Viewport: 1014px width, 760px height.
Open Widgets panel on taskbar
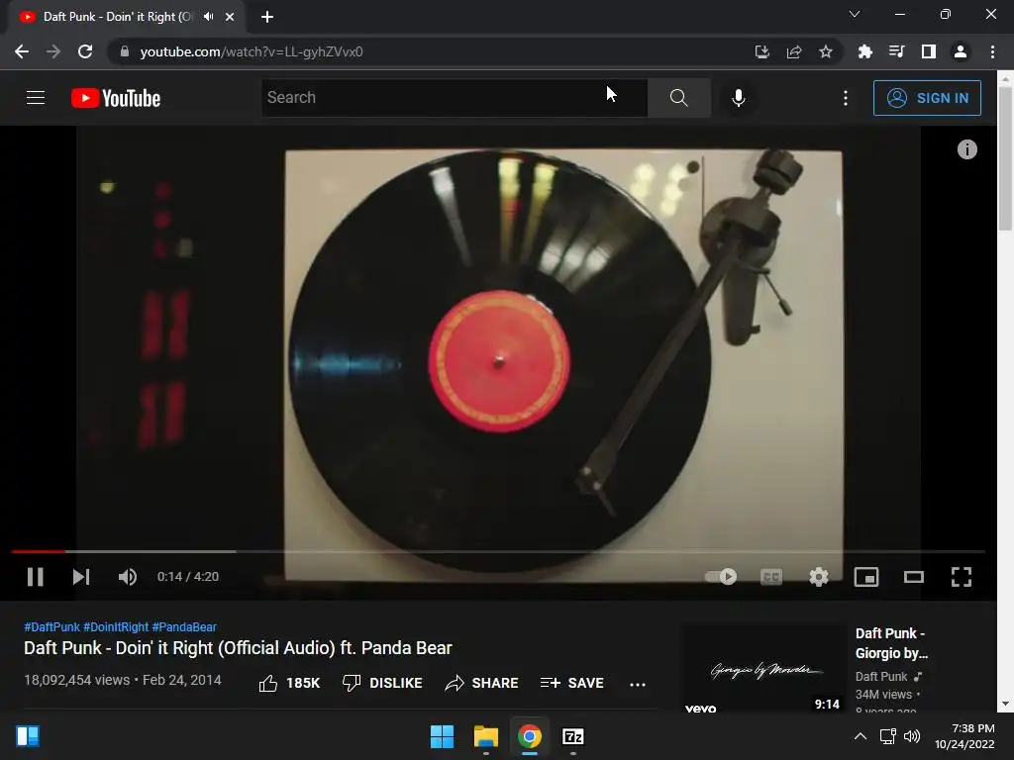pyautogui.click(x=28, y=736)
